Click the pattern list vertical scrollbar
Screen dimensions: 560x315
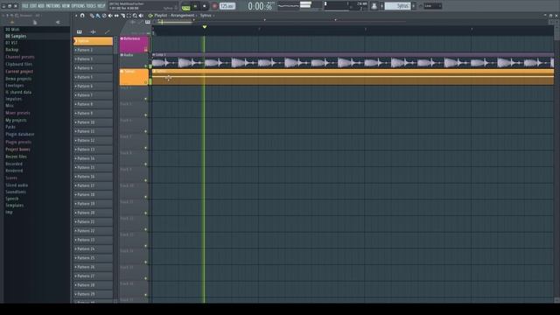(115, 45)
